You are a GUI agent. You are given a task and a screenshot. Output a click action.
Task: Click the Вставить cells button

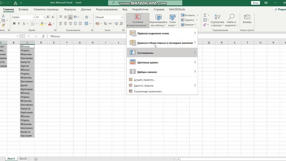(x=188, y=15)
